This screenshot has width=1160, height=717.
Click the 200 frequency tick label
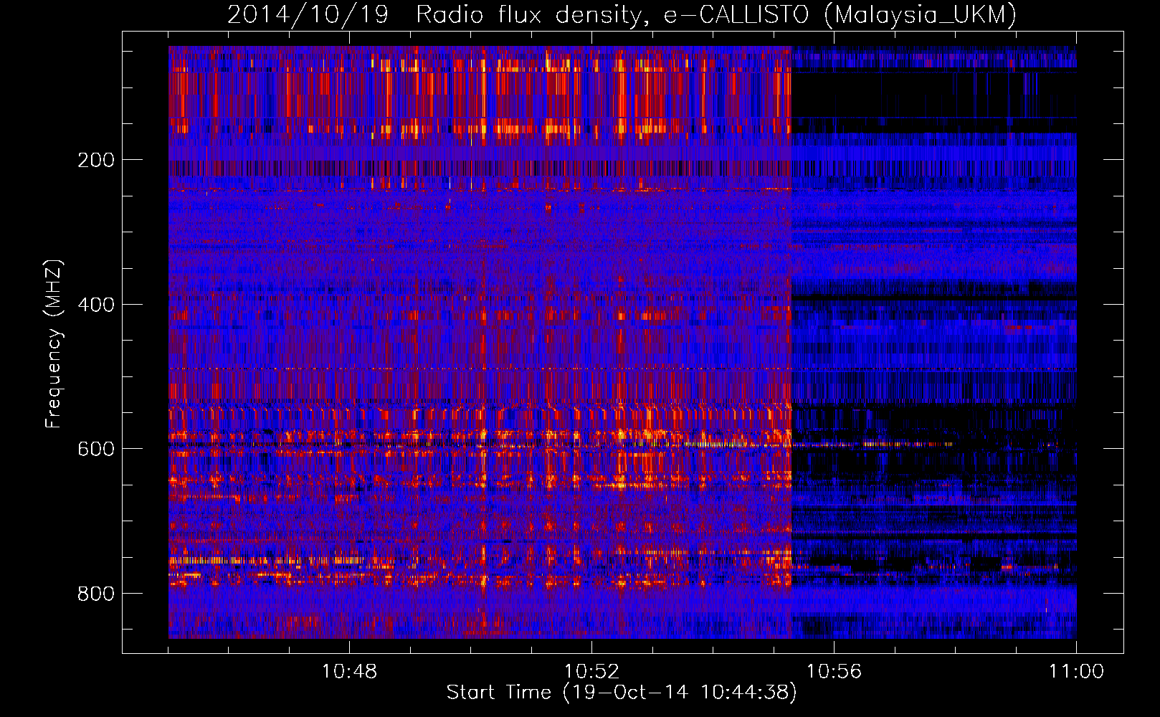pyautogui.click(x=96, y=160)
